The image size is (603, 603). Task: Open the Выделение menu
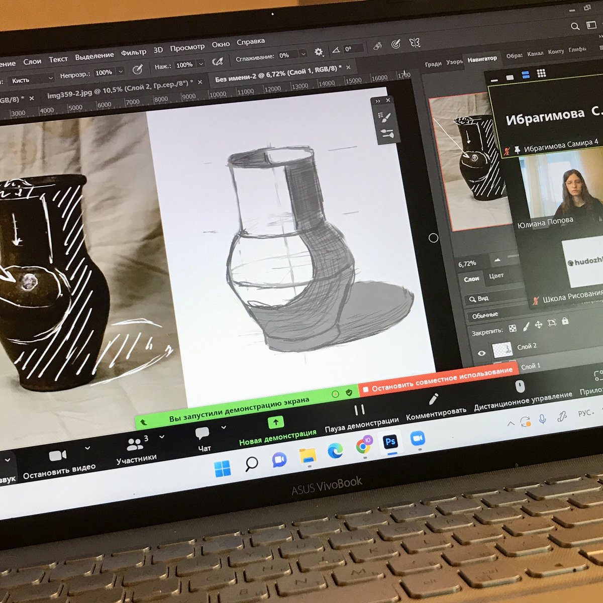94,56
